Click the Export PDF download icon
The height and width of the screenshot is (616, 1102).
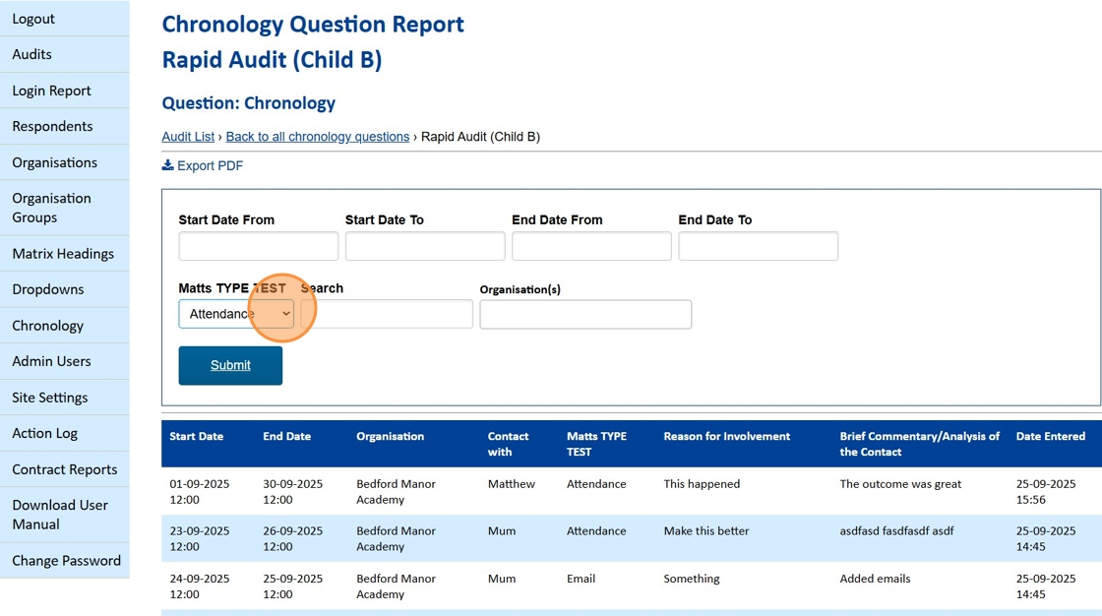tap(167, 165)
